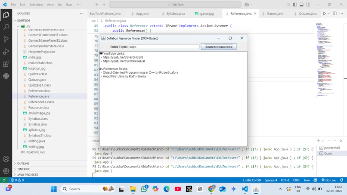Go back using the navigation arrow
This screenshot has height=195, width=347.
click(97, 5)
